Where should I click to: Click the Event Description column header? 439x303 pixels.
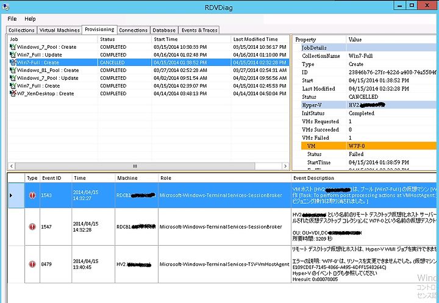click(x=363, y=178)
